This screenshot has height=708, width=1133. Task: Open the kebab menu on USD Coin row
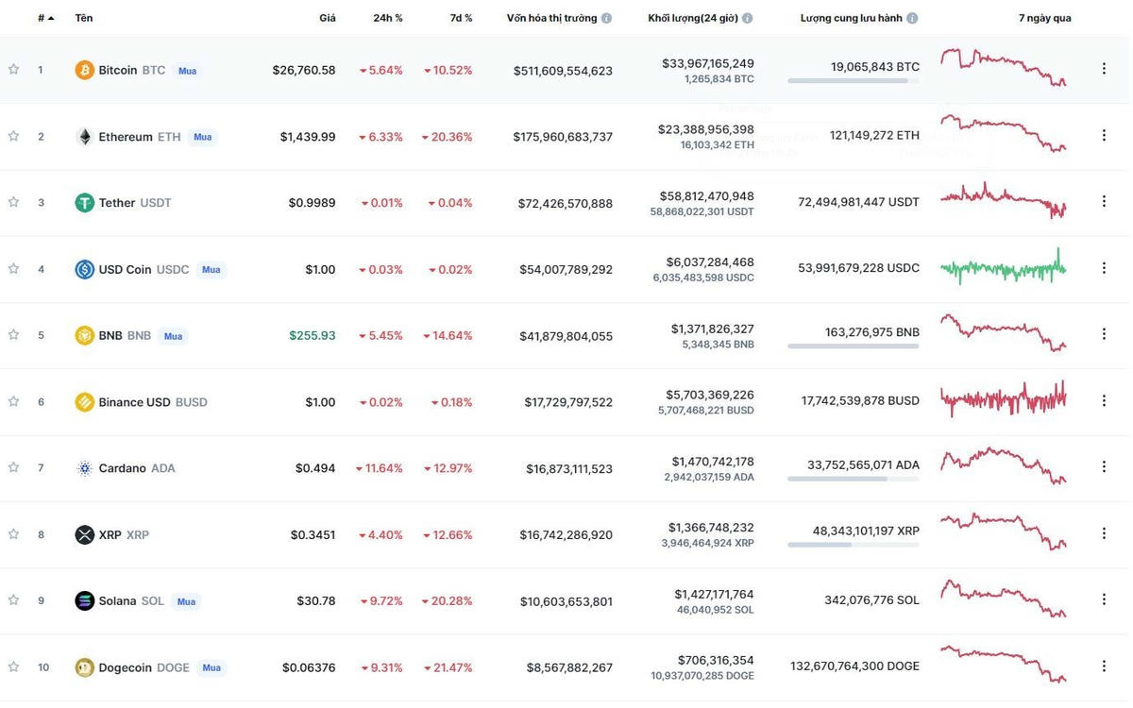click(x=1104, y=268)
